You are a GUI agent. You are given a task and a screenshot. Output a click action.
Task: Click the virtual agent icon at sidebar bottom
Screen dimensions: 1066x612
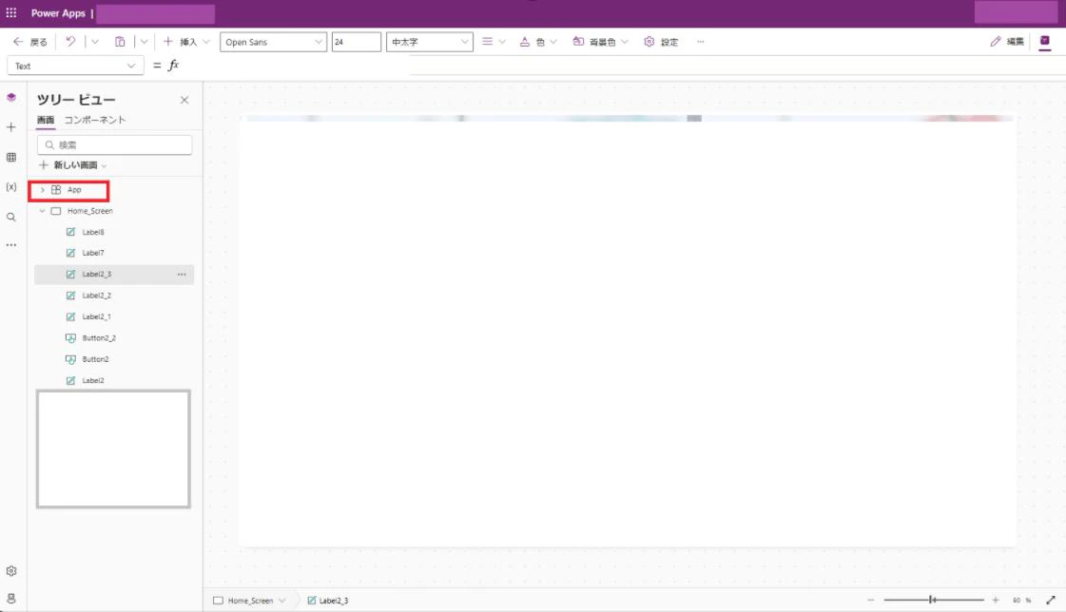tap(11, 599)
